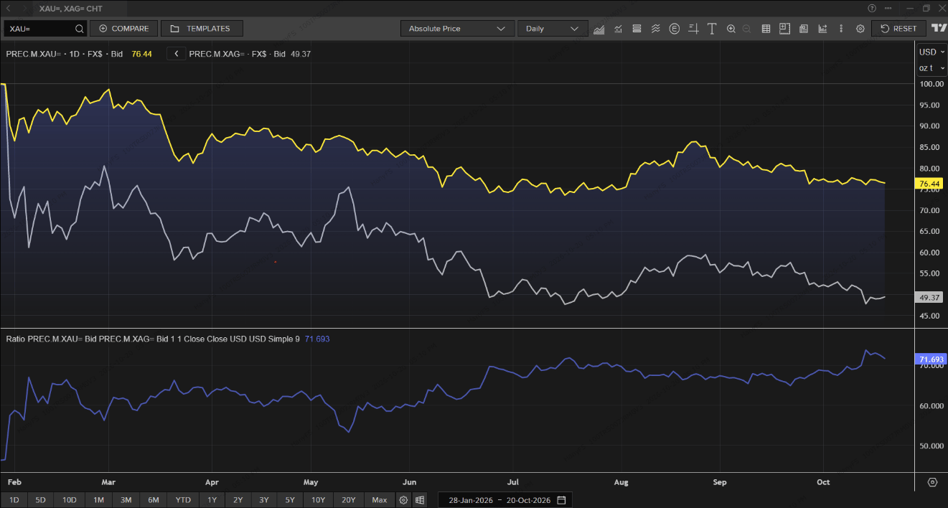Image resolution: width=948 pixels, height=508 pixels.
Task: Select the Max time range
Action: tap(380, 500)
